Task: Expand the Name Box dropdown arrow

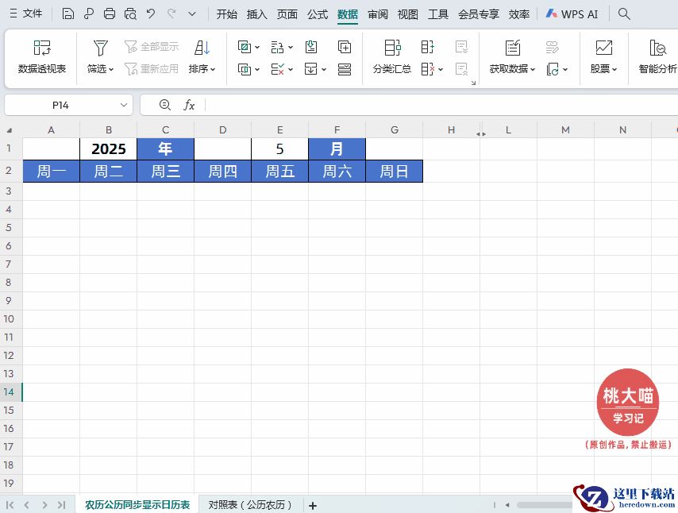Action: tap(124, 105)
